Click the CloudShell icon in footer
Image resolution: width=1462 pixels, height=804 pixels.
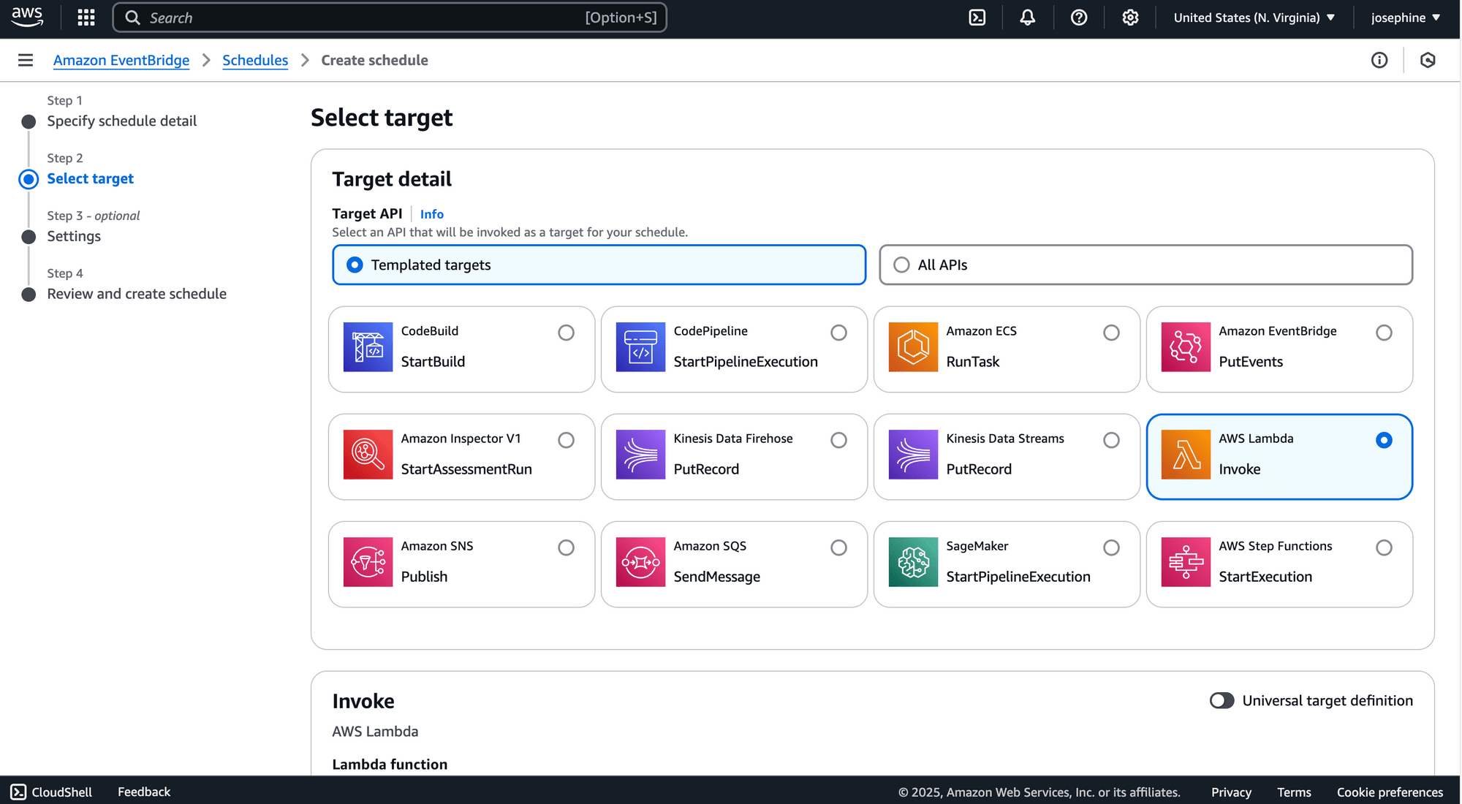(x=18, y=792)
